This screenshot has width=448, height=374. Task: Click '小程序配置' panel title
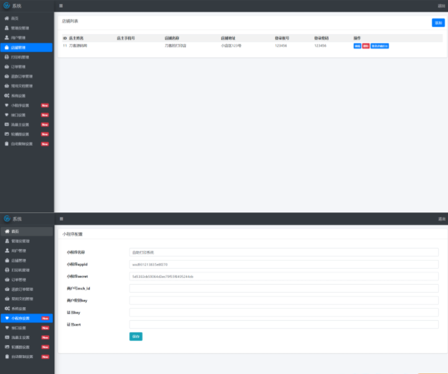click(x=72, y=234)
